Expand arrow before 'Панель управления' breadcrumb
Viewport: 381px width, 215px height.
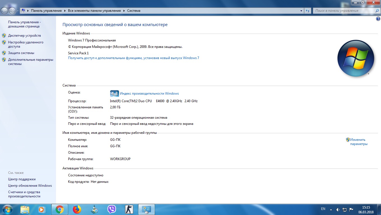point(28,11)
